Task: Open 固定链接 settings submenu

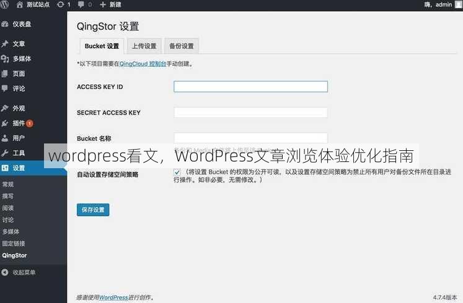Action: 14,244
